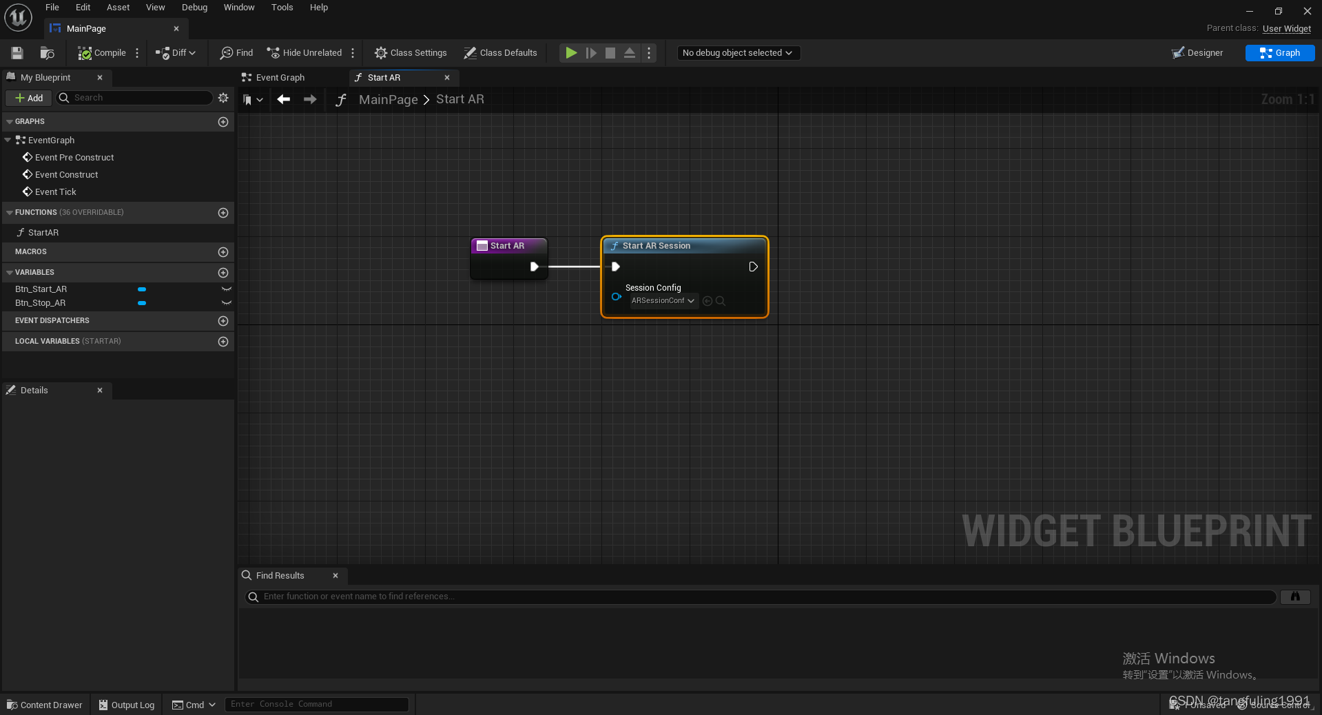This screenshot has height=715, width=1322.
Task: Add a new macro with plus icon
Action: click(x=223, y=252)
